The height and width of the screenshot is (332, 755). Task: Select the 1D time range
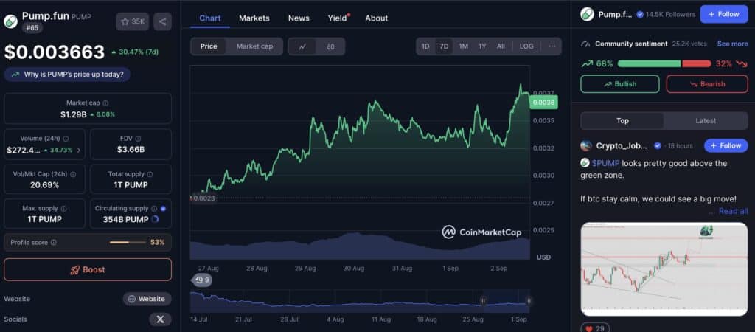tap(425, 46)
